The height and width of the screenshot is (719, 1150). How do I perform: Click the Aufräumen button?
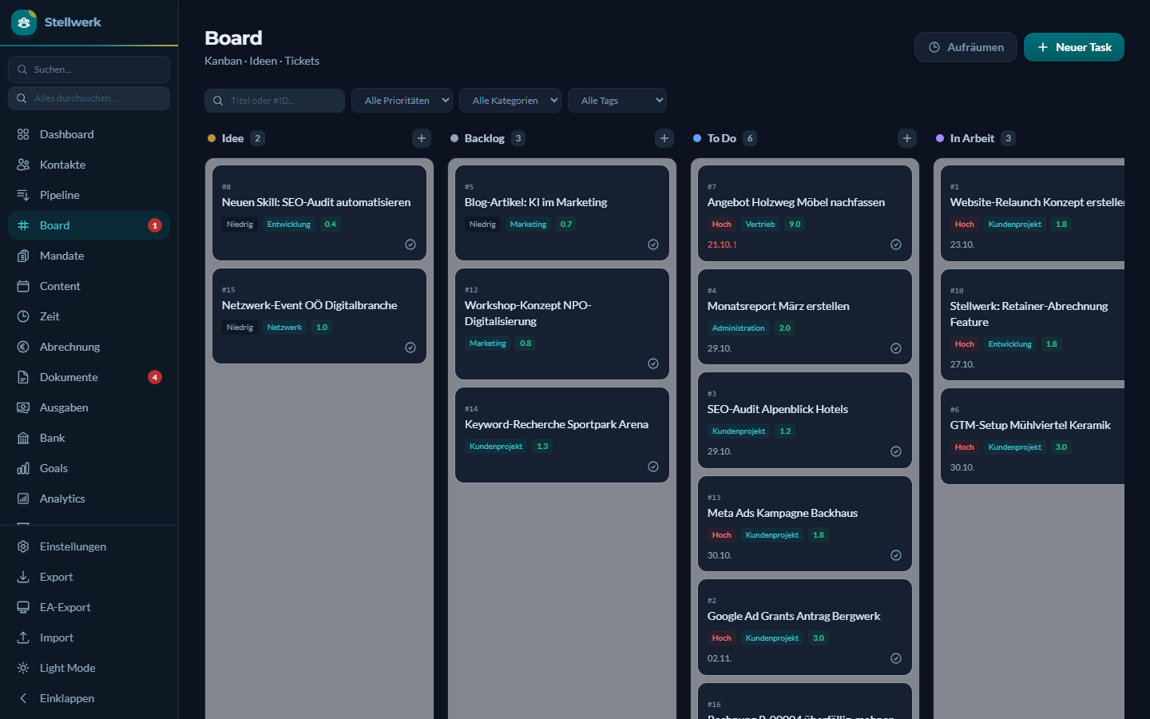point(966,47)
